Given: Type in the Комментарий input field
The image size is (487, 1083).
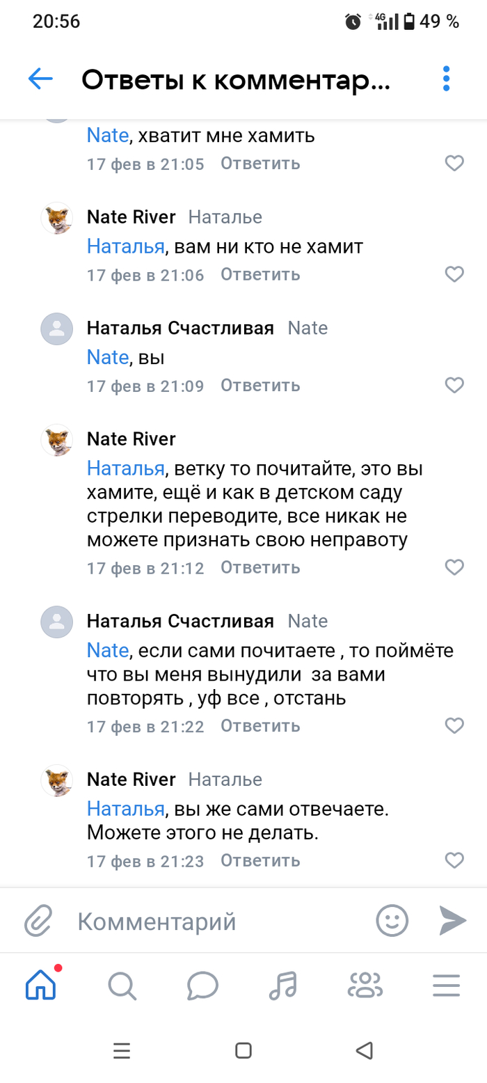Looking at the screenshot, I should 216,922.
